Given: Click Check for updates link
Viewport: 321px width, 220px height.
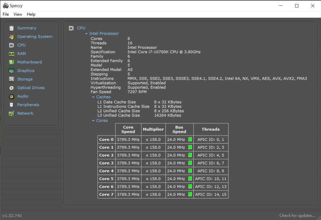Looking at the screenshot, I should 297,216.
